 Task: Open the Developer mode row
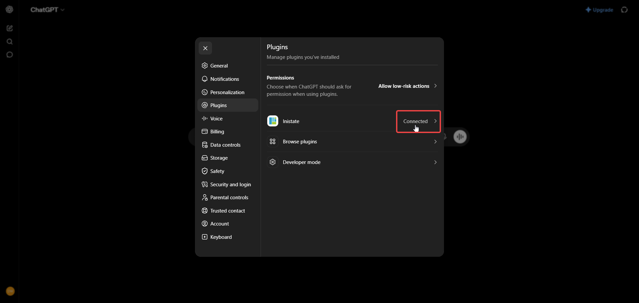click(352, 162)
